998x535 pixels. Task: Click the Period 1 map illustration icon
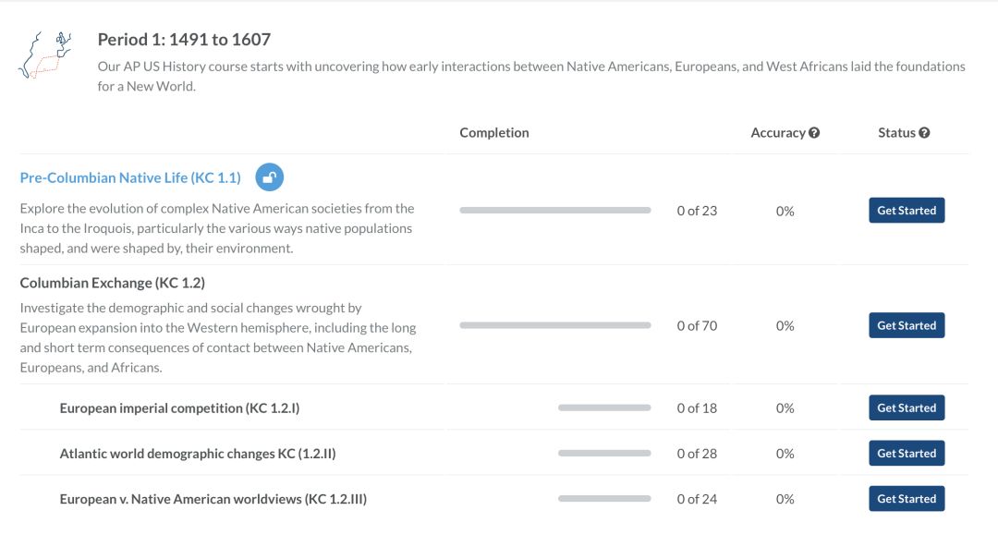tap(44, 55)
